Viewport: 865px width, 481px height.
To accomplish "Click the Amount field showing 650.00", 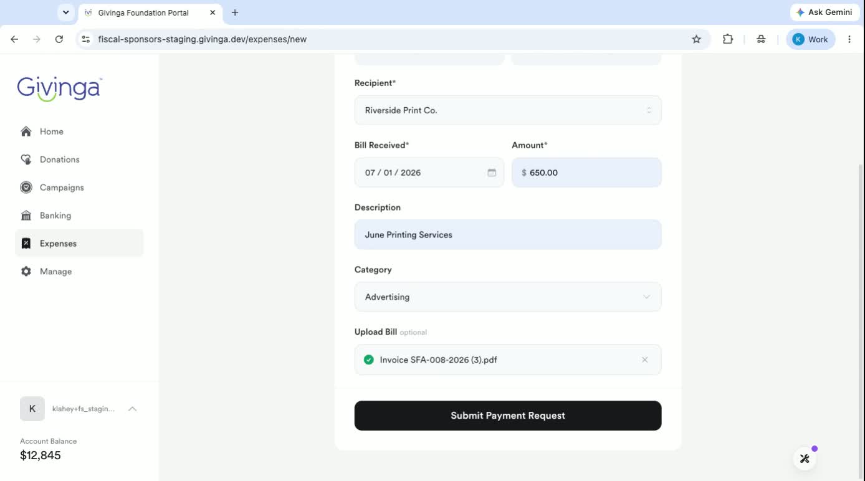I will pos(586,173).
